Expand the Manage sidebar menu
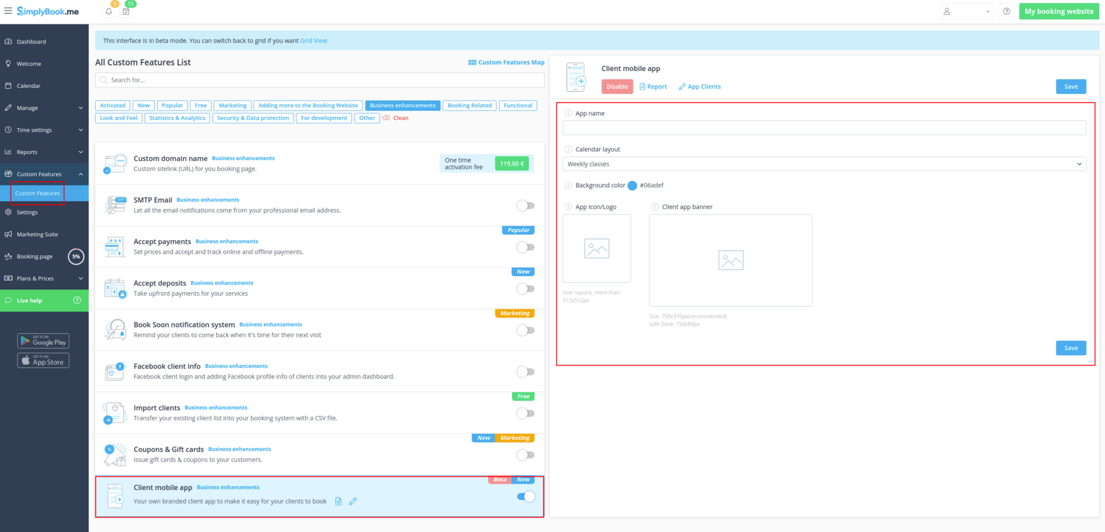This screenshot has width=1105, height=532. point(44,108)
